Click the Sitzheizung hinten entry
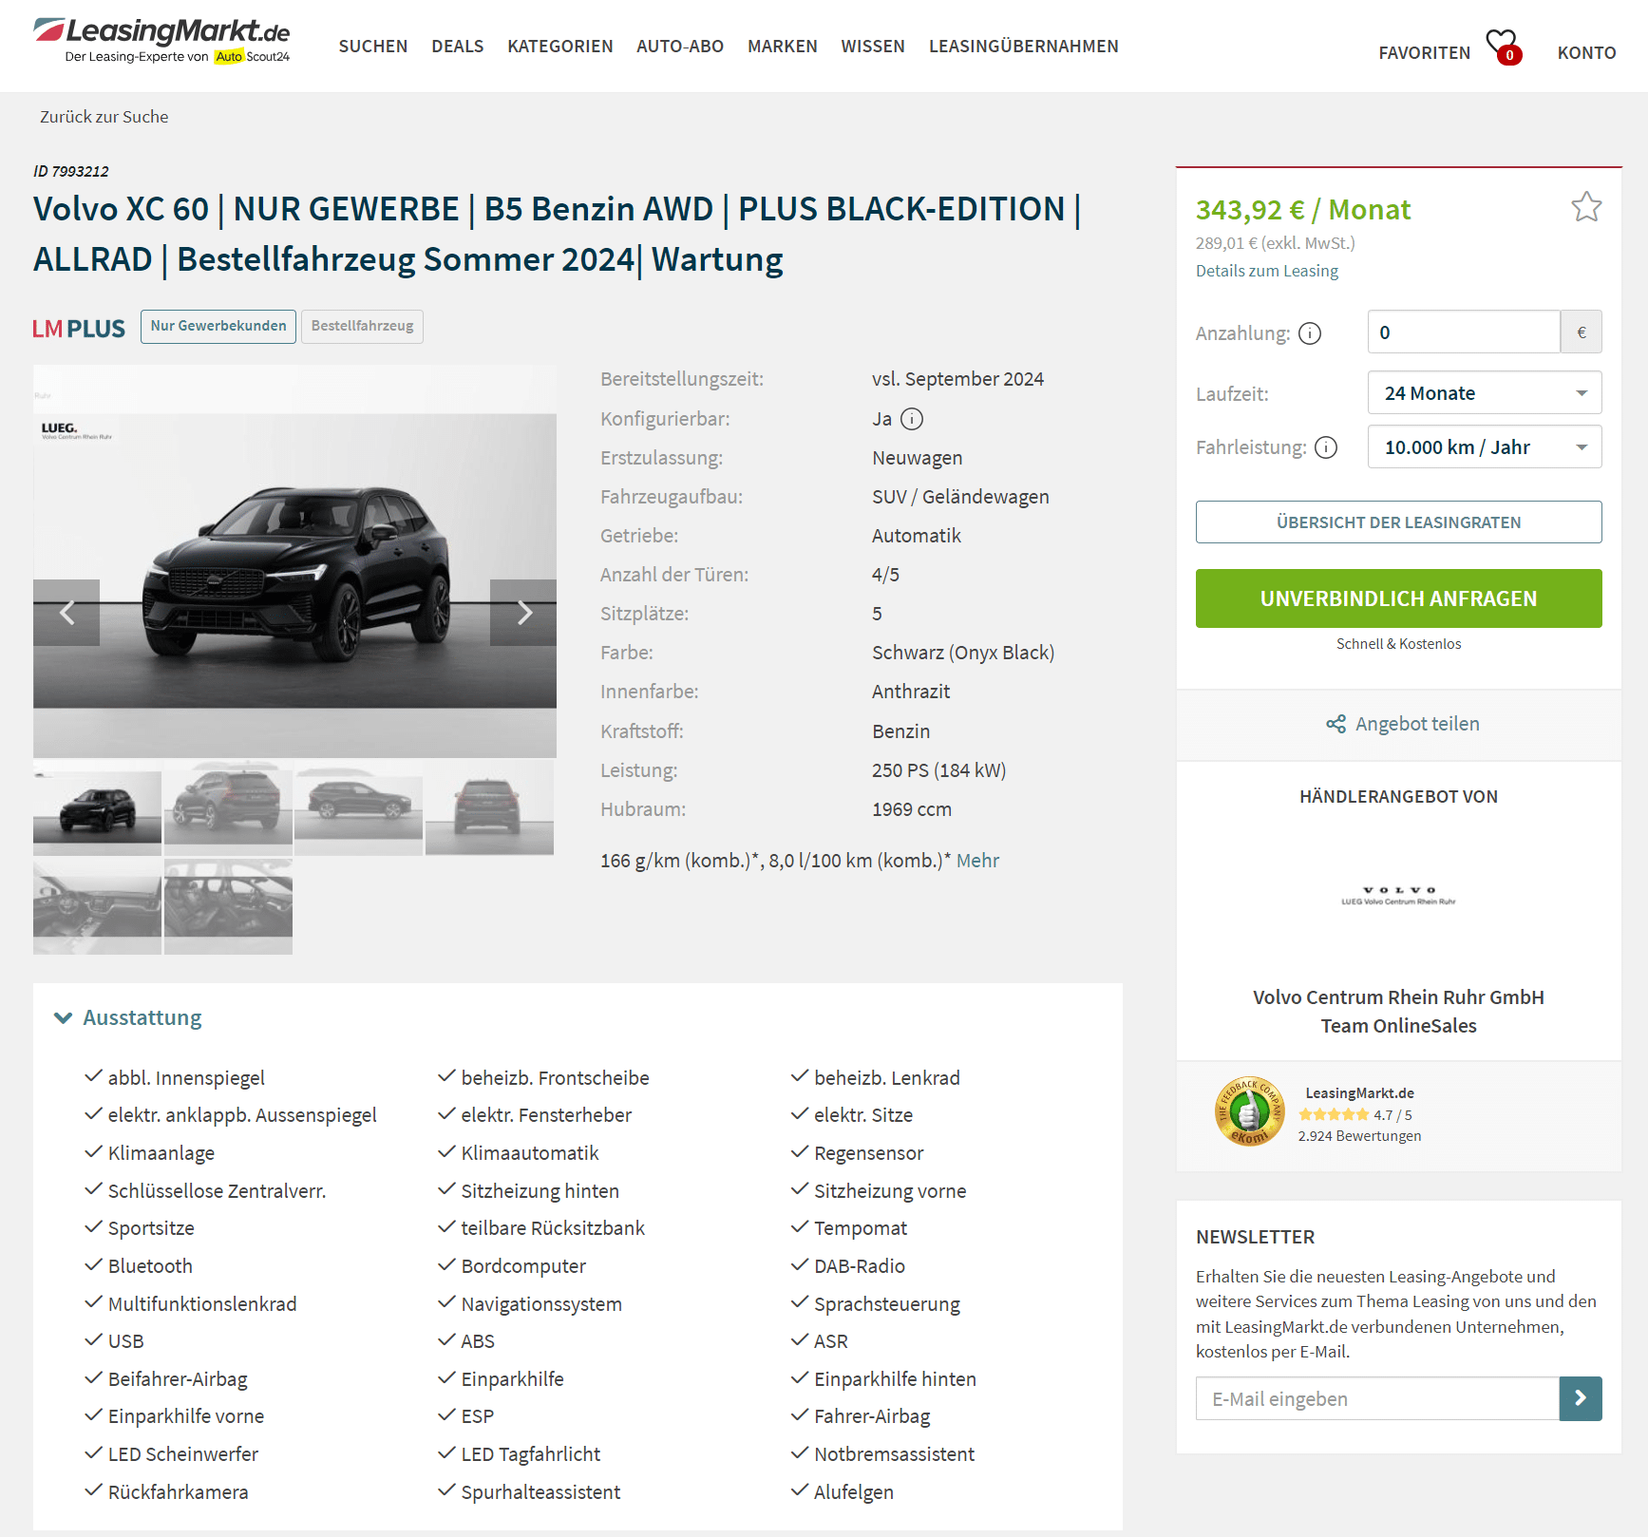 [x=540, y=1191]
